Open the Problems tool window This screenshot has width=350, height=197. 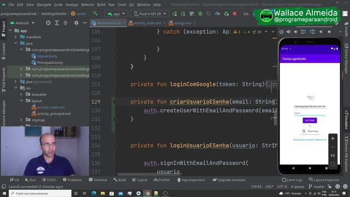tap(72, 180)
